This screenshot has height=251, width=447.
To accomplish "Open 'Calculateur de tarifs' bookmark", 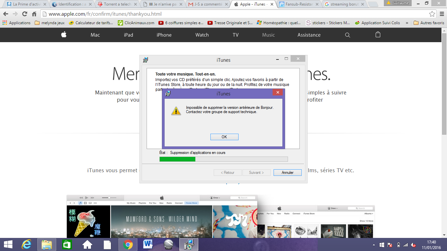I will pyautogui.click(x=91, y=23).
